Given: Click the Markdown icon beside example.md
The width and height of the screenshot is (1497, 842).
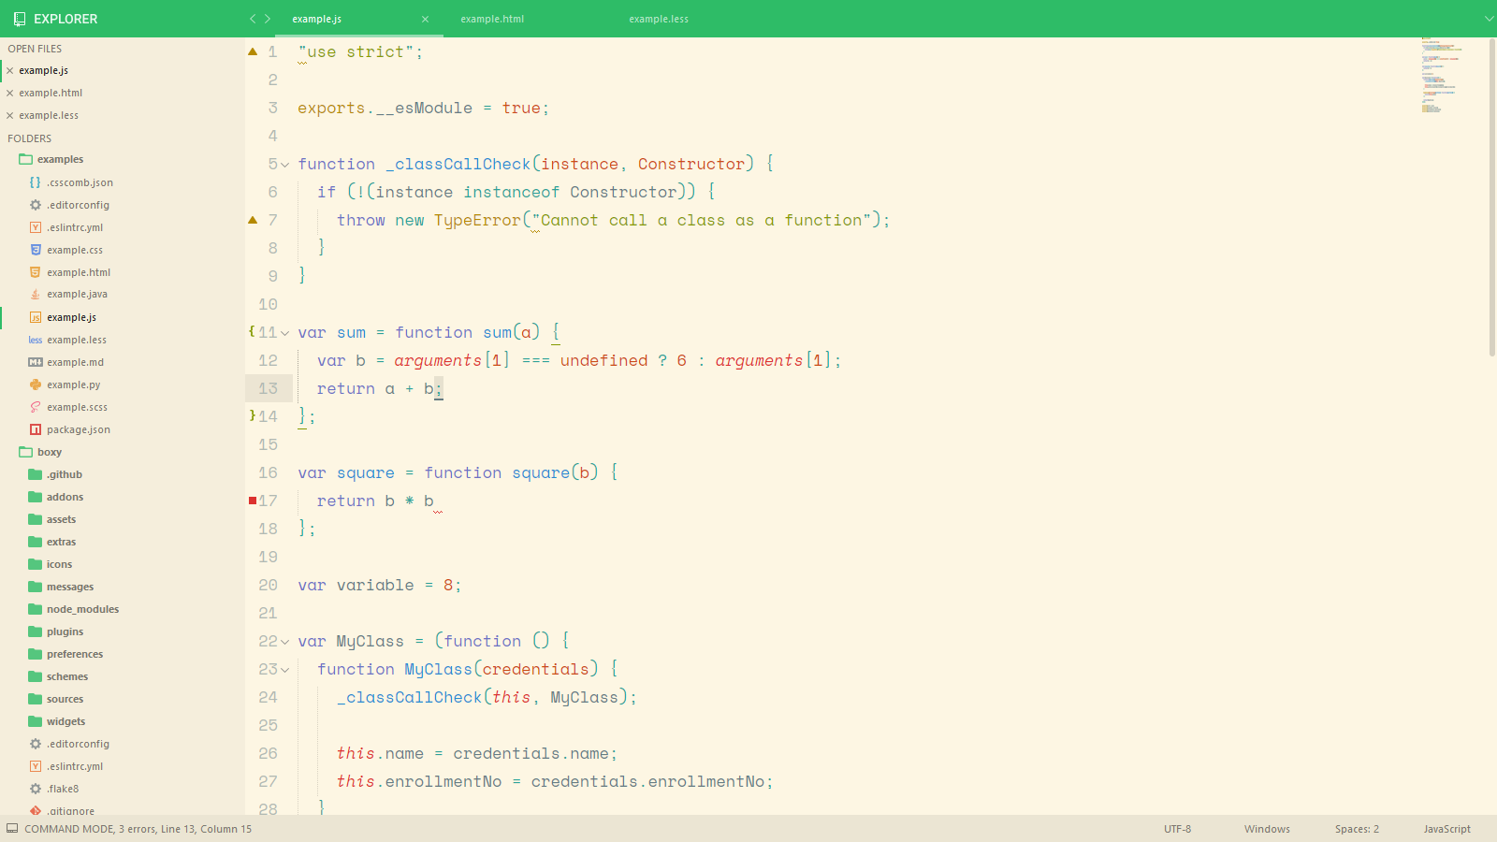Looking at the screenshot, I should [x=35, y=362].
